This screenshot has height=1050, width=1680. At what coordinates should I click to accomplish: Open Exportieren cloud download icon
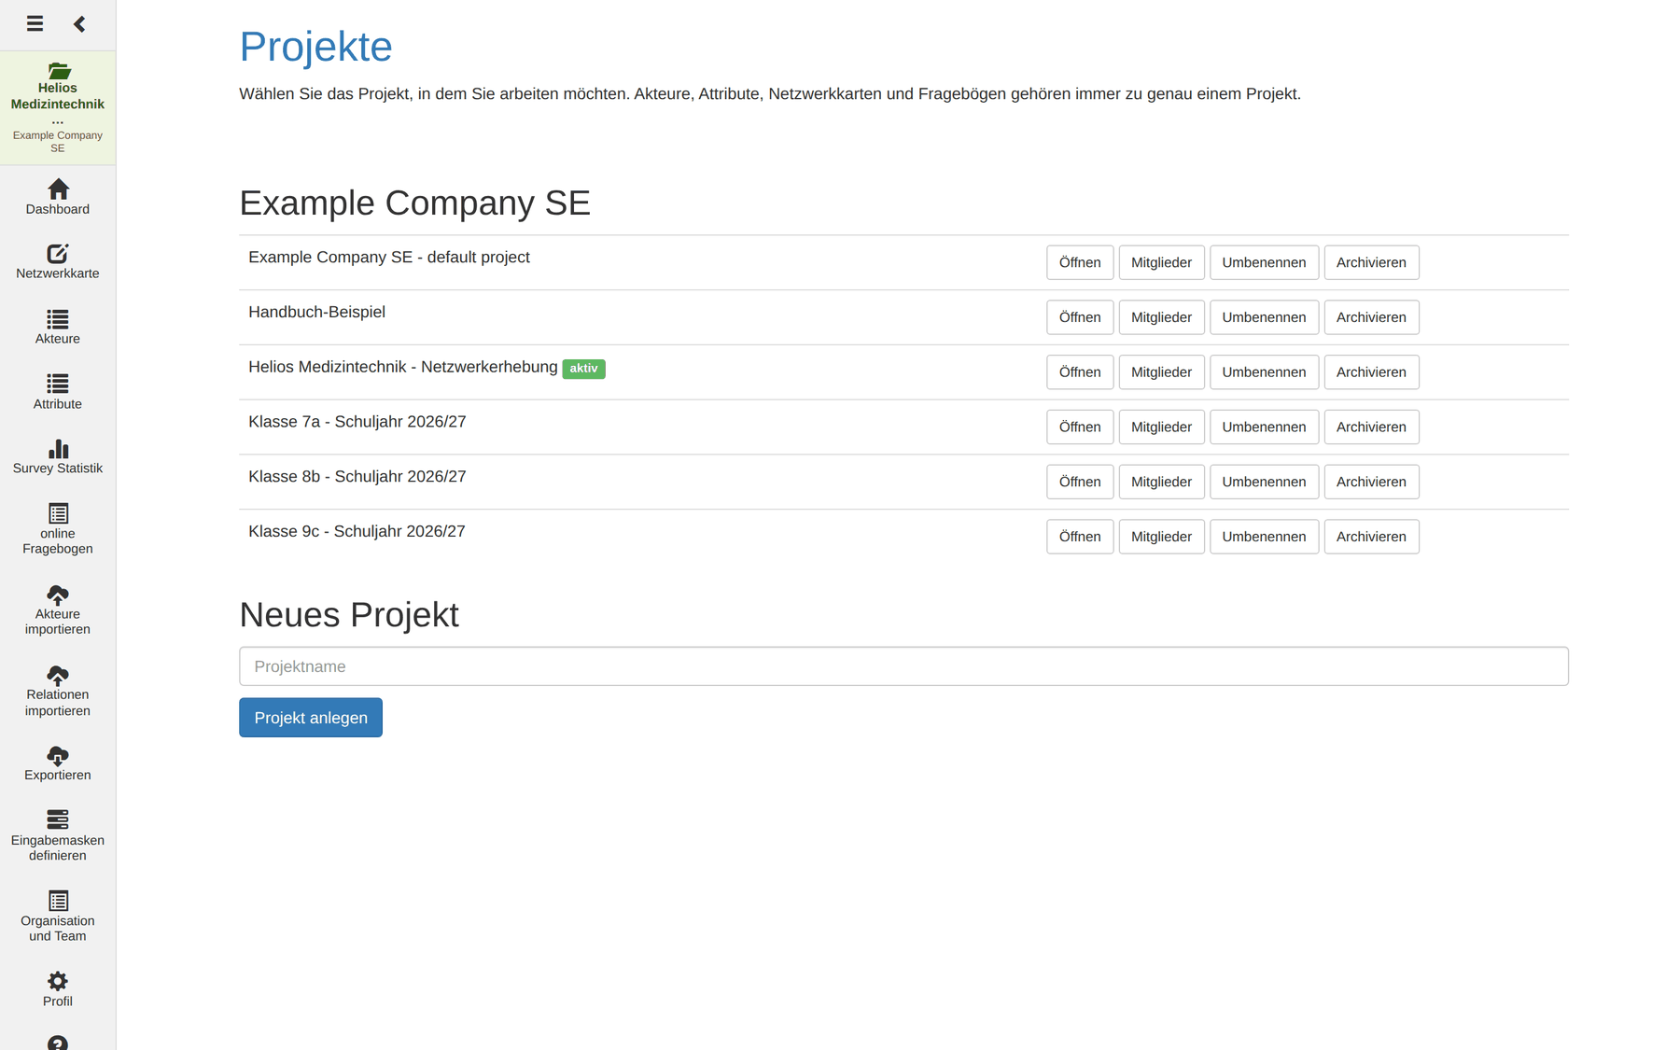tap(58, 755)
